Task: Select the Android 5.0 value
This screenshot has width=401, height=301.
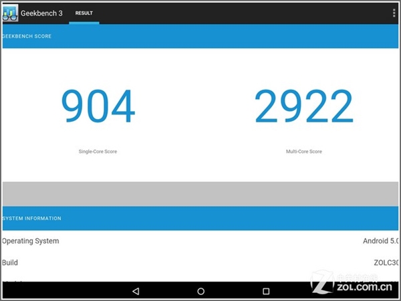Action: [x=380, y=241]
